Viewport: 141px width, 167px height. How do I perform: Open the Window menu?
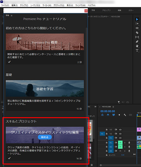pyautogui.click(x=80, y=5)
